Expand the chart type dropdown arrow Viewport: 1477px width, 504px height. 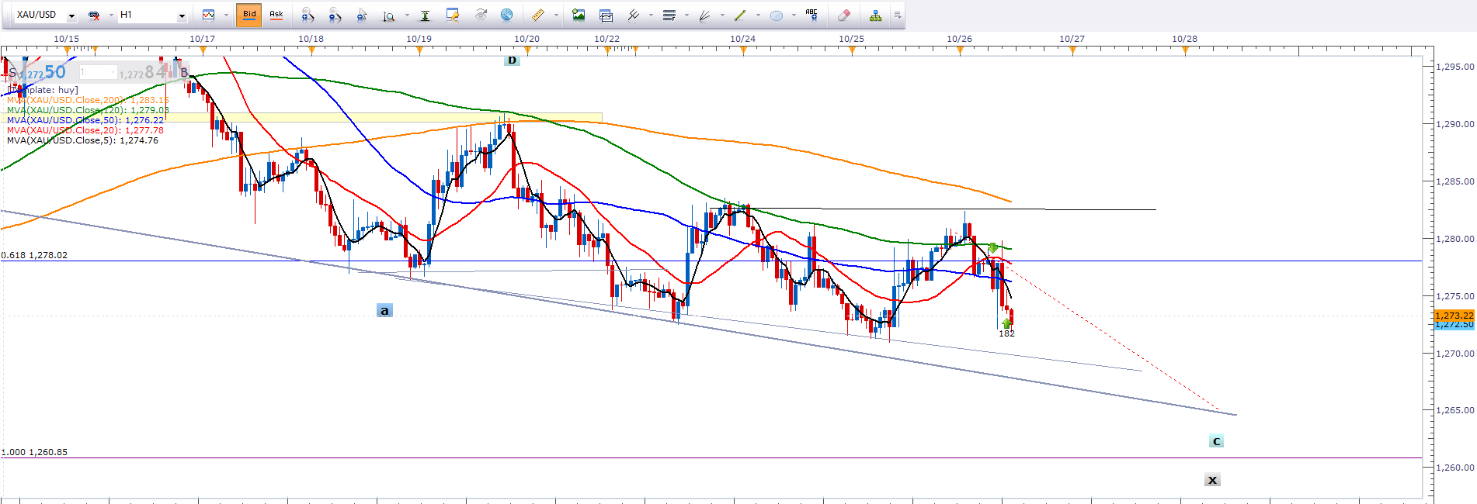(226, 16)
